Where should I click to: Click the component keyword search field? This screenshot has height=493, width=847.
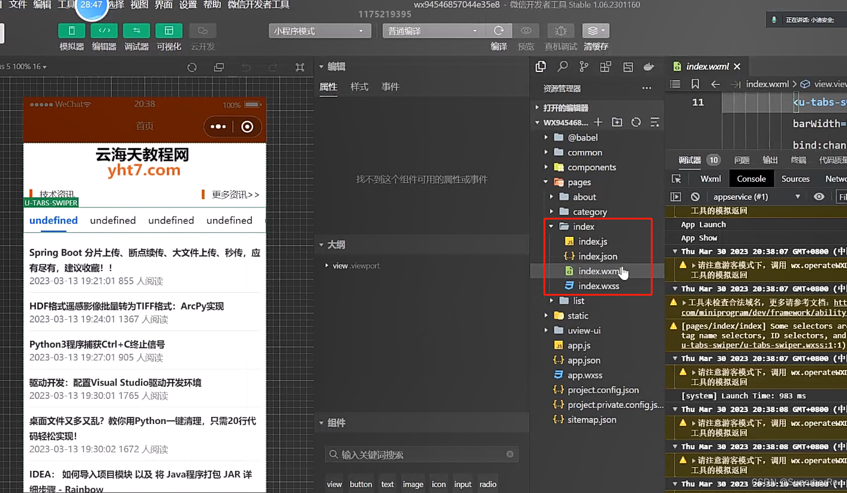point(422,455)
